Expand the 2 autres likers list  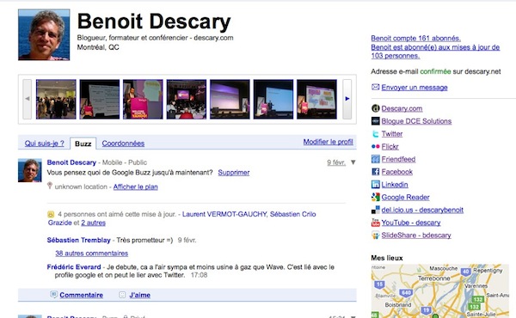click(94, 223)
